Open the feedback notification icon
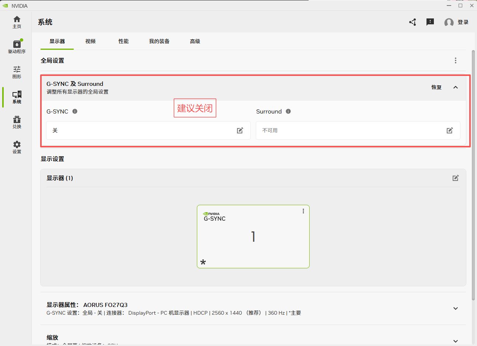The height and width of the screenshot is (346, 477). coord(430,22)
